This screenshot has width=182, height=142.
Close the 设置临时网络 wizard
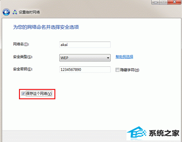tap(174, 2)
